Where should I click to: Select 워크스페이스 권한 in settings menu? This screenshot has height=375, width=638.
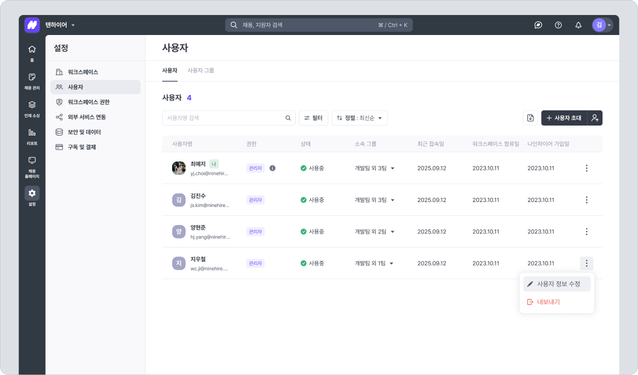96,102
